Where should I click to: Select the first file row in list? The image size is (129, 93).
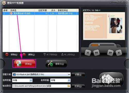[x=41, y=13]
